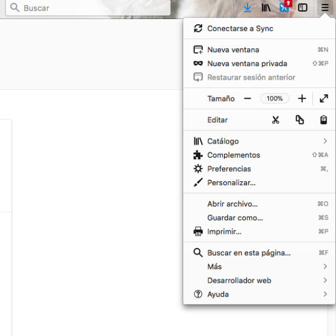Open Nueva ventana privada
Image resolution: width=336 pixels, height=336 pixels.
[x=259, y=63]
